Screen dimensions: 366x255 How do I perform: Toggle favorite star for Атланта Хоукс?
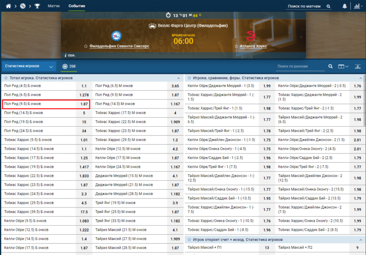point(236,46)
